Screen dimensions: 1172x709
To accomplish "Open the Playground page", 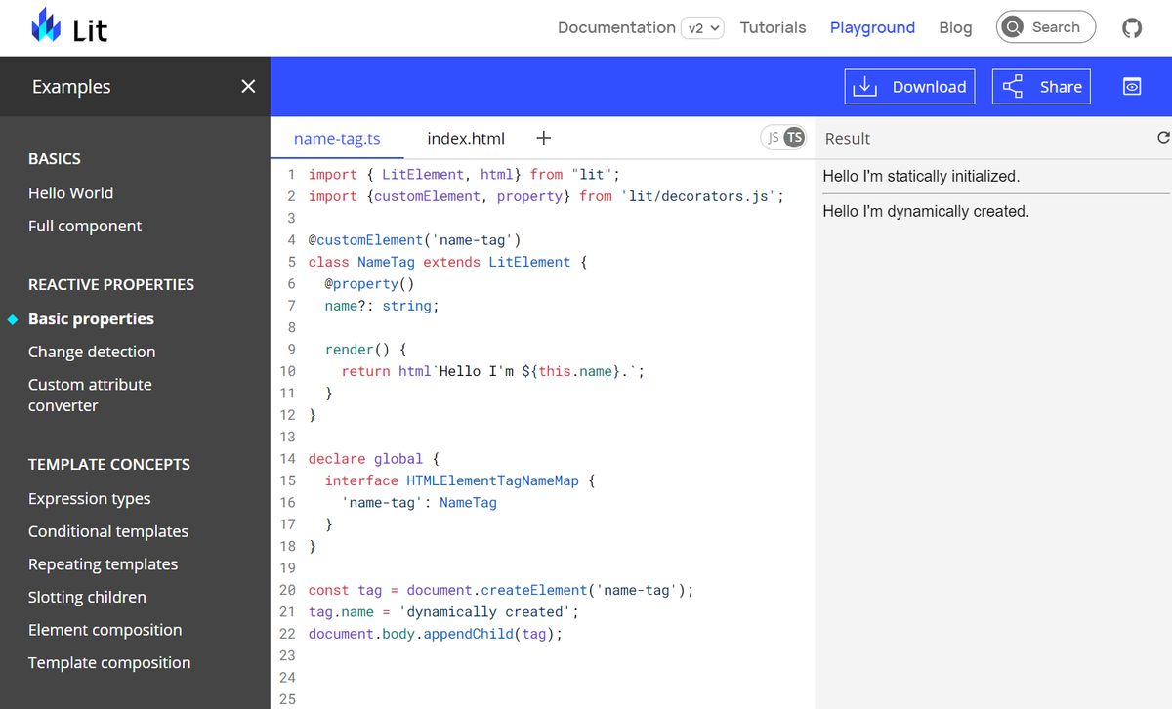I will coord(872,27).
